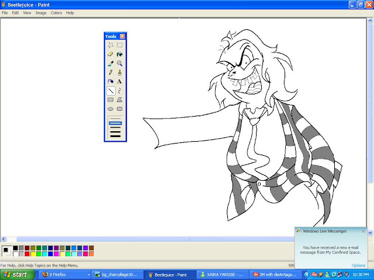
Task: Pick the bright yellow color swatch
Action: [x=33, y=254]
